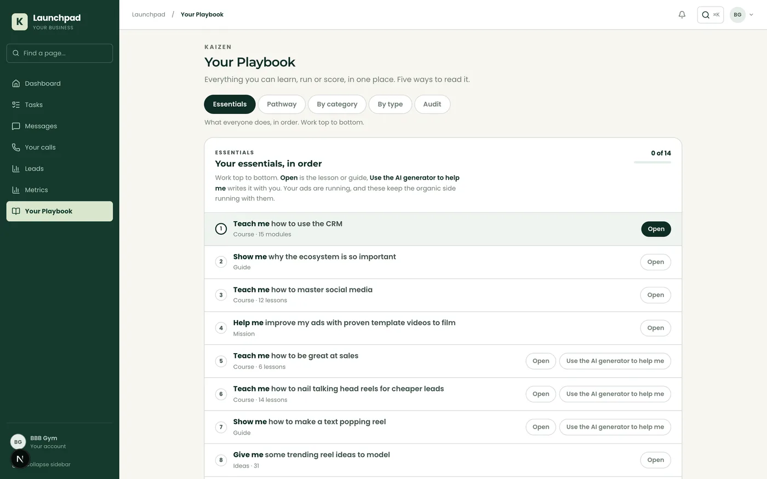Screen dimensions: 767x479
Task: Click the Launchpad K logo icon
Action: [x=20, y=22]
